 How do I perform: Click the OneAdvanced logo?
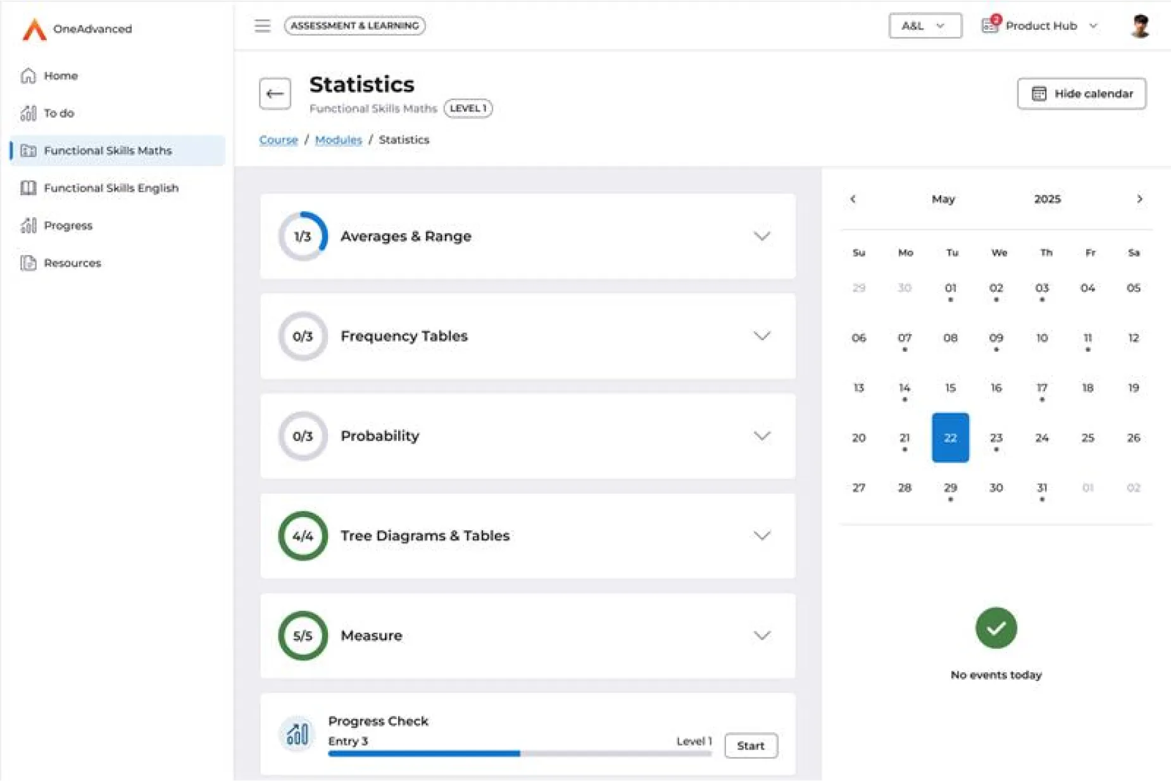tap(35, 29)
